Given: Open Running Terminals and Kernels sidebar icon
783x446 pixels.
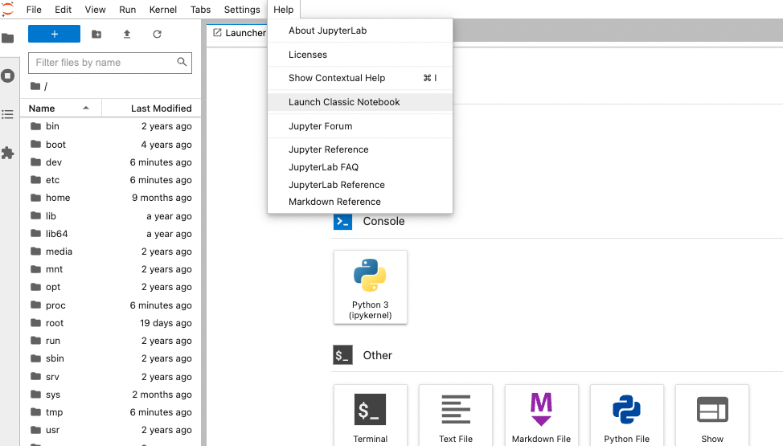Looking at the screenshot, I should click(7, 76).
